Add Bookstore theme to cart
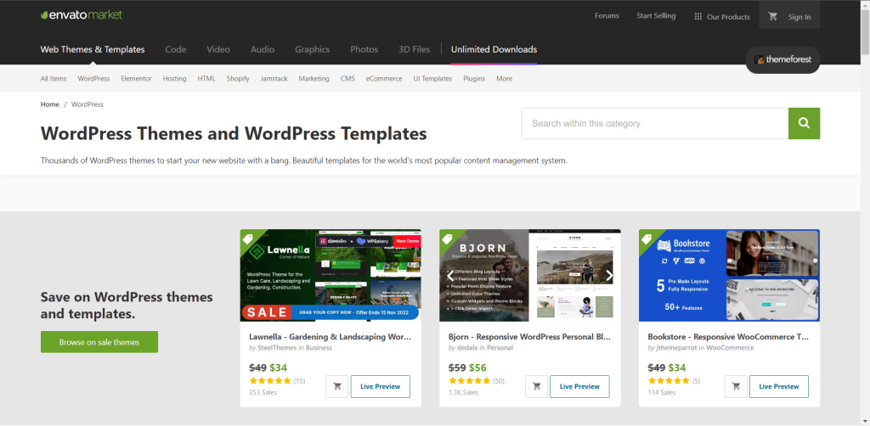 (x=736, y=387)
